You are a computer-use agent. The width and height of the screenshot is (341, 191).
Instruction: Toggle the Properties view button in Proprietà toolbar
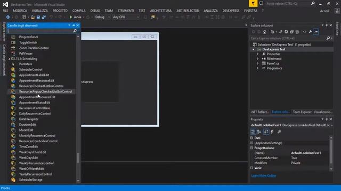(266, 132)
